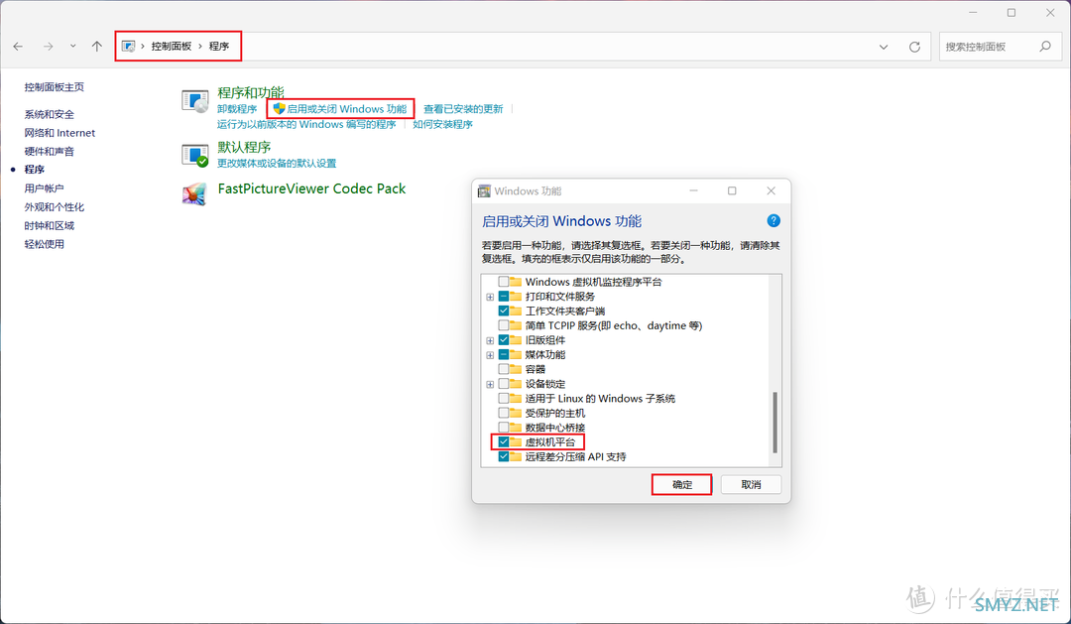Check Windows 虚拟机监控程序平台 checkbox

(x=504, y=282)
